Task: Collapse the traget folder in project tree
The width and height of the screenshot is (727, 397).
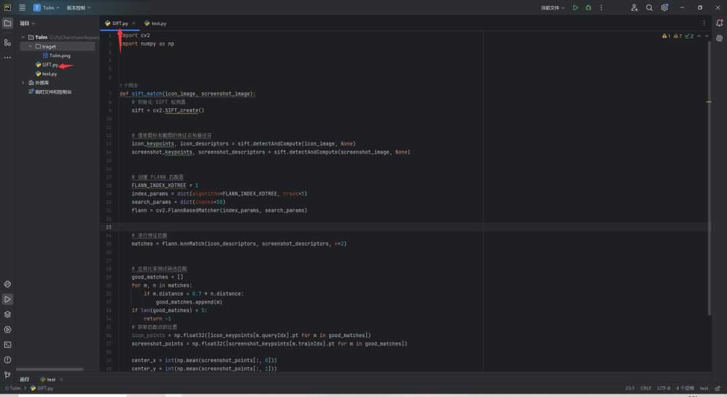Action: click(x=30, y=46)
